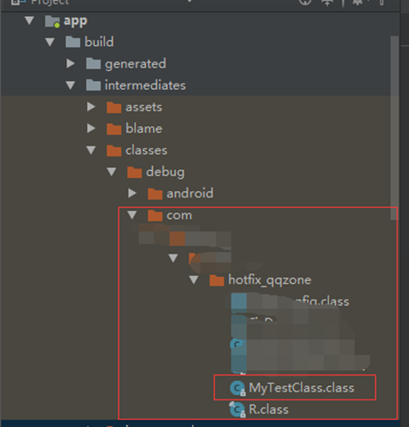This screenshot has height=427, width=409.
Task: Click the app module folder icon
Action: 52,21
